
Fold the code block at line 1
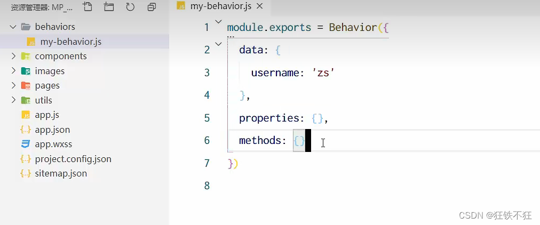coord(218,22)
